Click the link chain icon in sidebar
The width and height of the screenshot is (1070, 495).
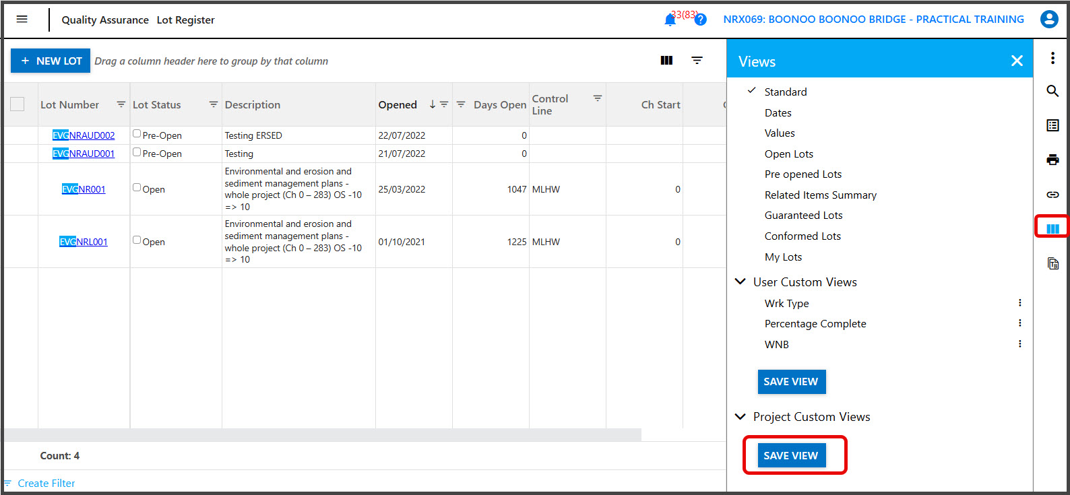[x=1052, y=195]
